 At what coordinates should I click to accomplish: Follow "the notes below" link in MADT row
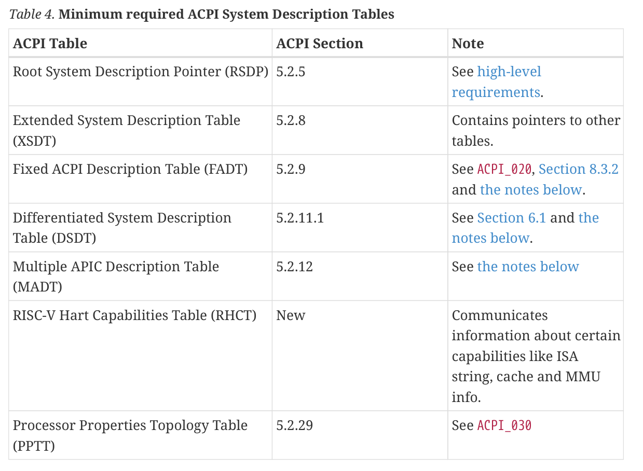528,267
